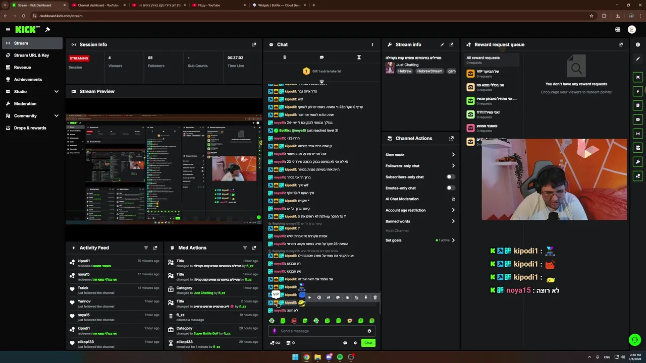The width and height of the screenshot is (646, 363).
Task: Click the HebrewStream tag
Action: (429, 71)
